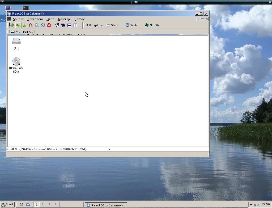The width and height of the screenshot is (272, 208).
Task: Go forward with the green right arrow
Action: (18, 25)
